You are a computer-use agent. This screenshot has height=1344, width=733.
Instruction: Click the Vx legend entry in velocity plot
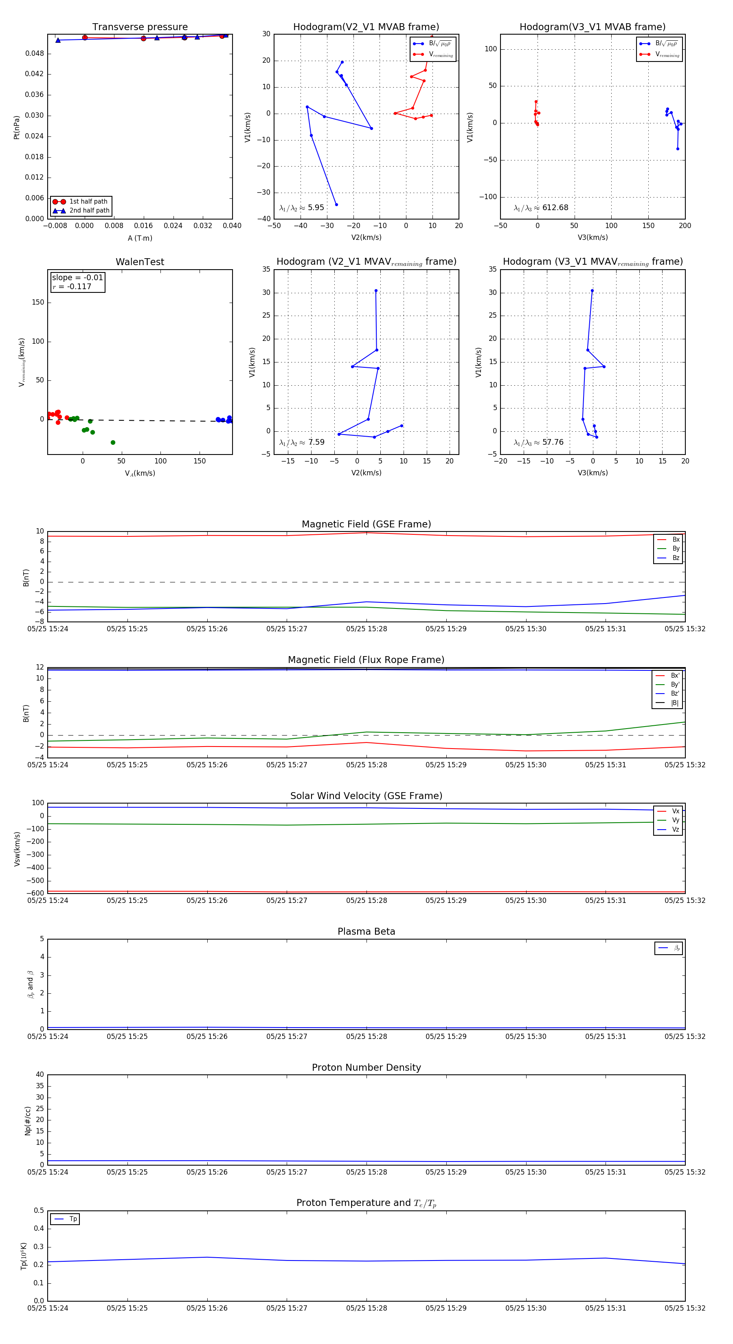[668, 811]
